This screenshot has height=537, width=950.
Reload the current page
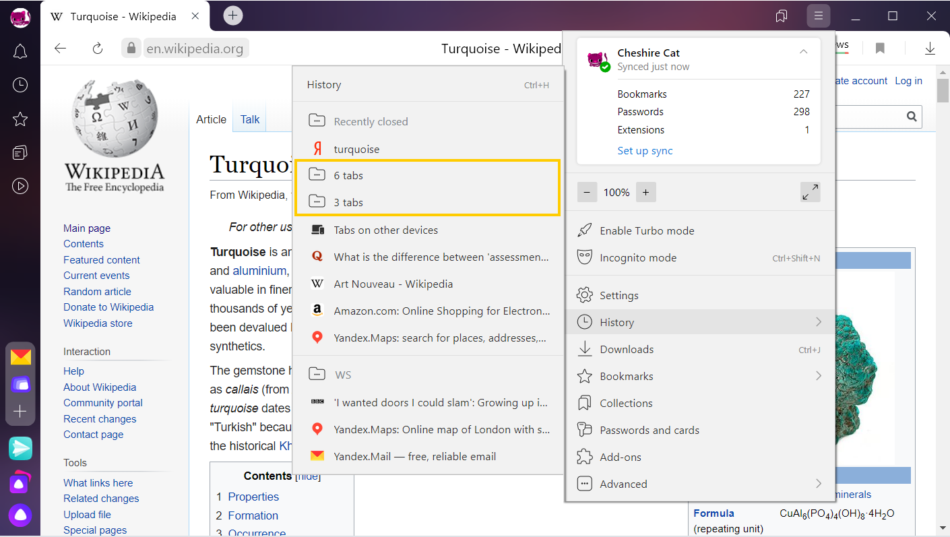pos(98,49)
